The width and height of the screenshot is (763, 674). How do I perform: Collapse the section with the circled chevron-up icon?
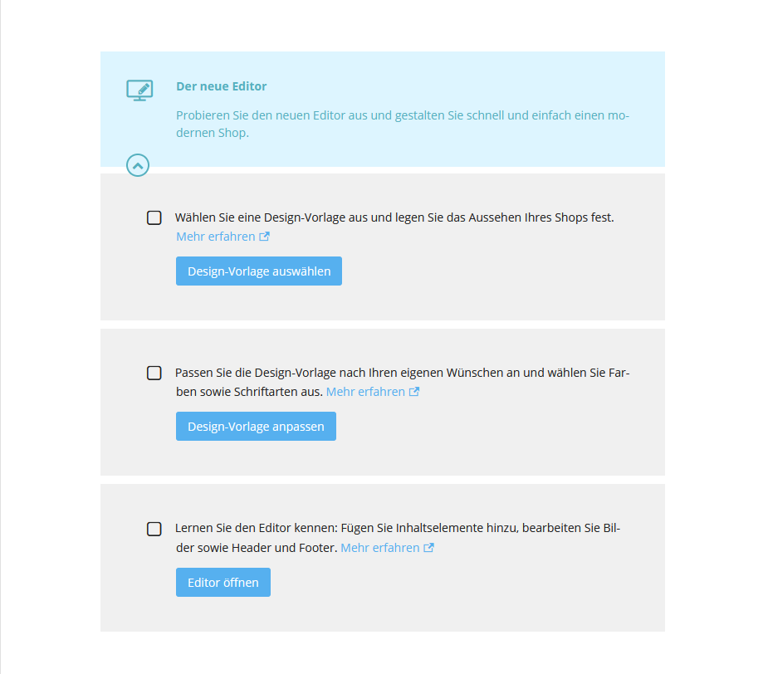pyautogui.click(x=138, y=165)
